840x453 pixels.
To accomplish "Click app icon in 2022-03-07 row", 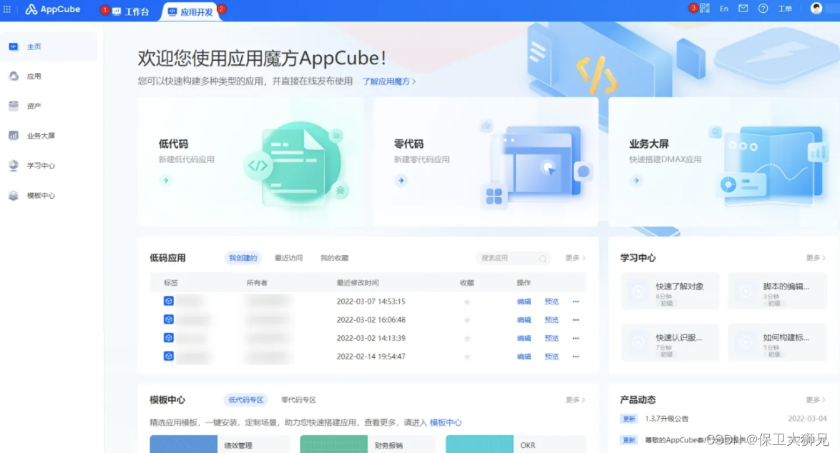I will tap(168, 301).
